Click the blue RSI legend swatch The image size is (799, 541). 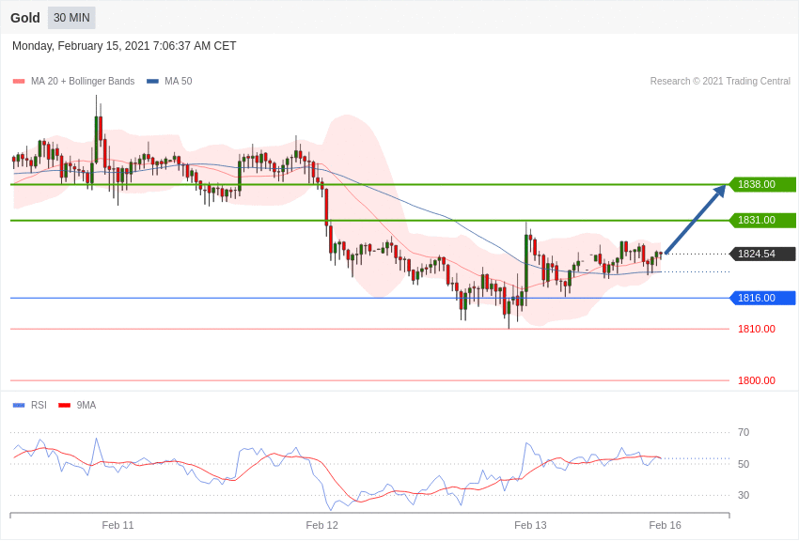tap(19, 405)
